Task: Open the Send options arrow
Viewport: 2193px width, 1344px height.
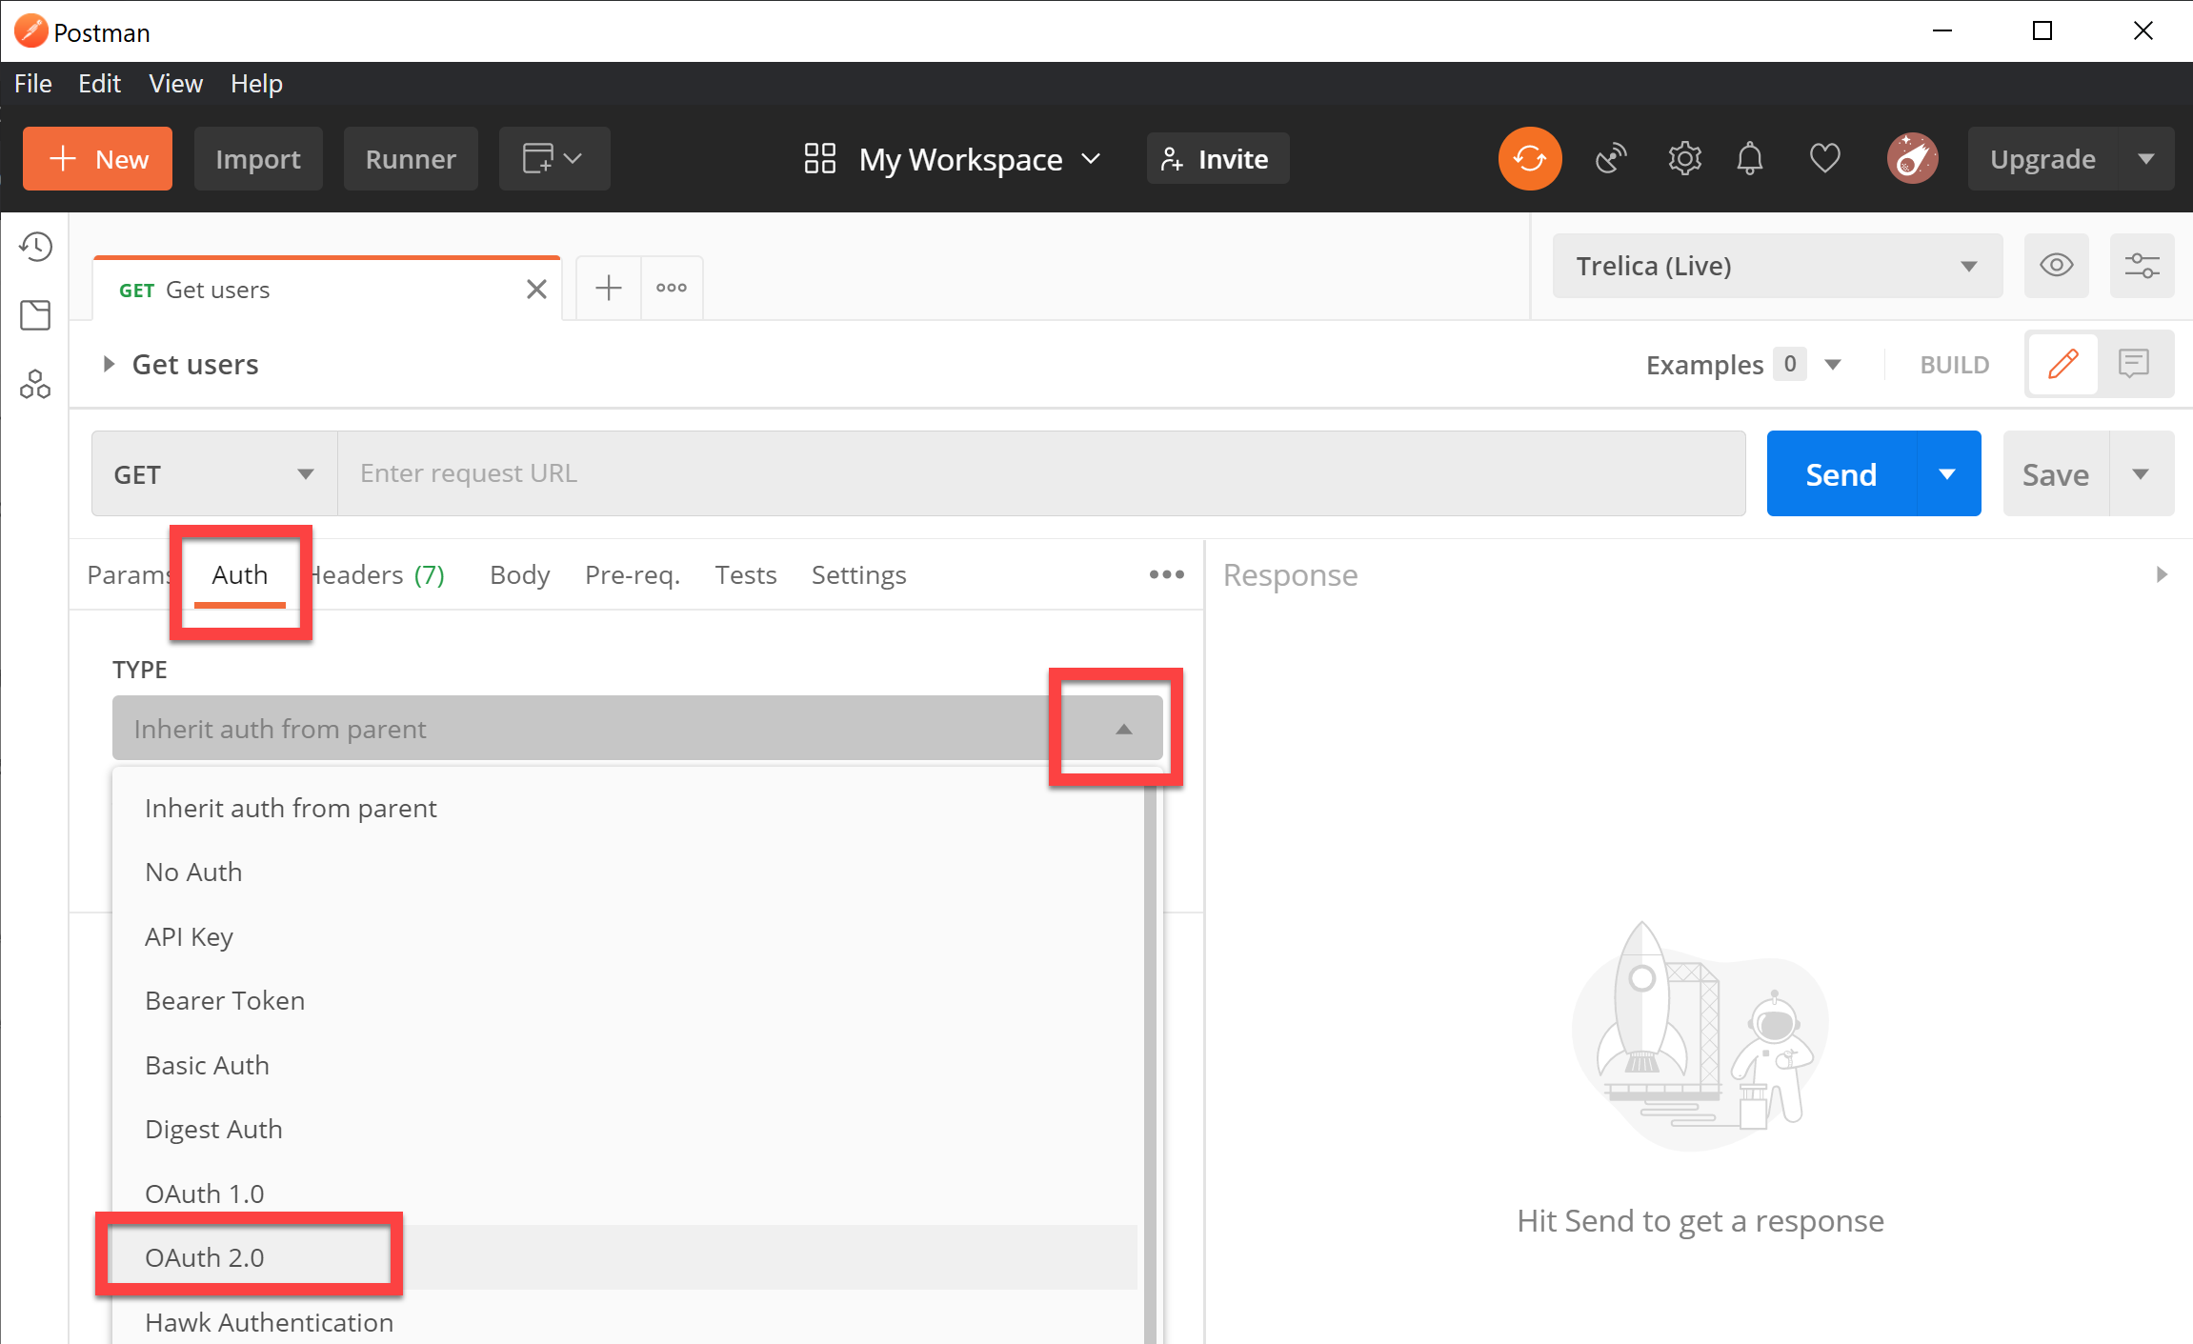Action: coord(1947,473)
